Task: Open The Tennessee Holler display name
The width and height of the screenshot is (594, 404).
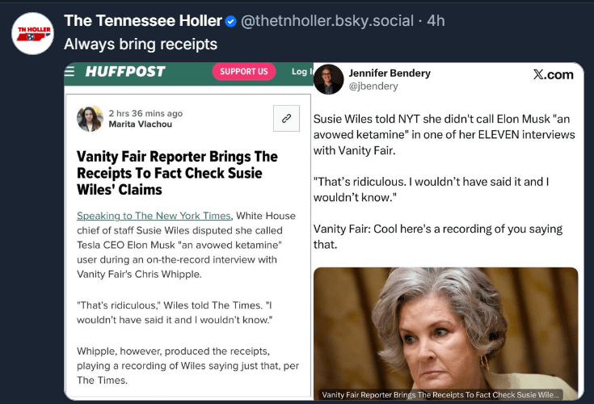Action: point(143,20)
